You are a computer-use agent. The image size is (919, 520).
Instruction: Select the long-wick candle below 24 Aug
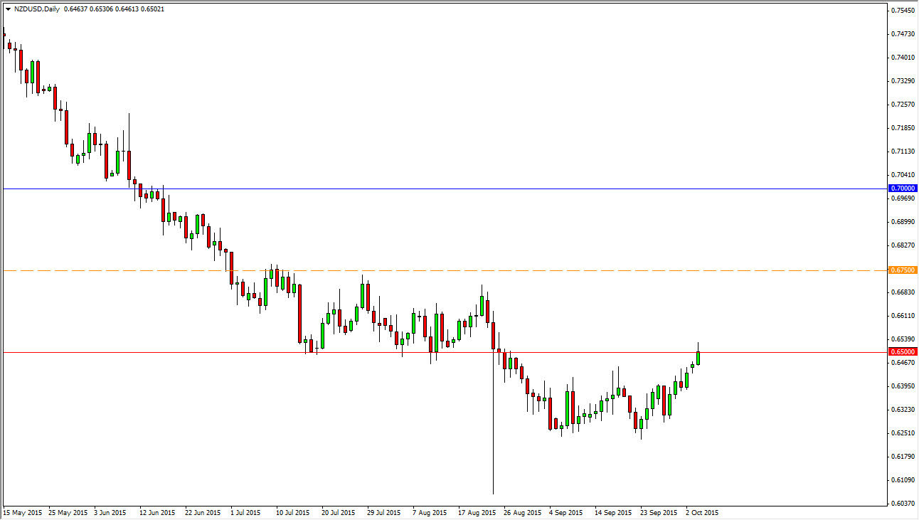493,427
